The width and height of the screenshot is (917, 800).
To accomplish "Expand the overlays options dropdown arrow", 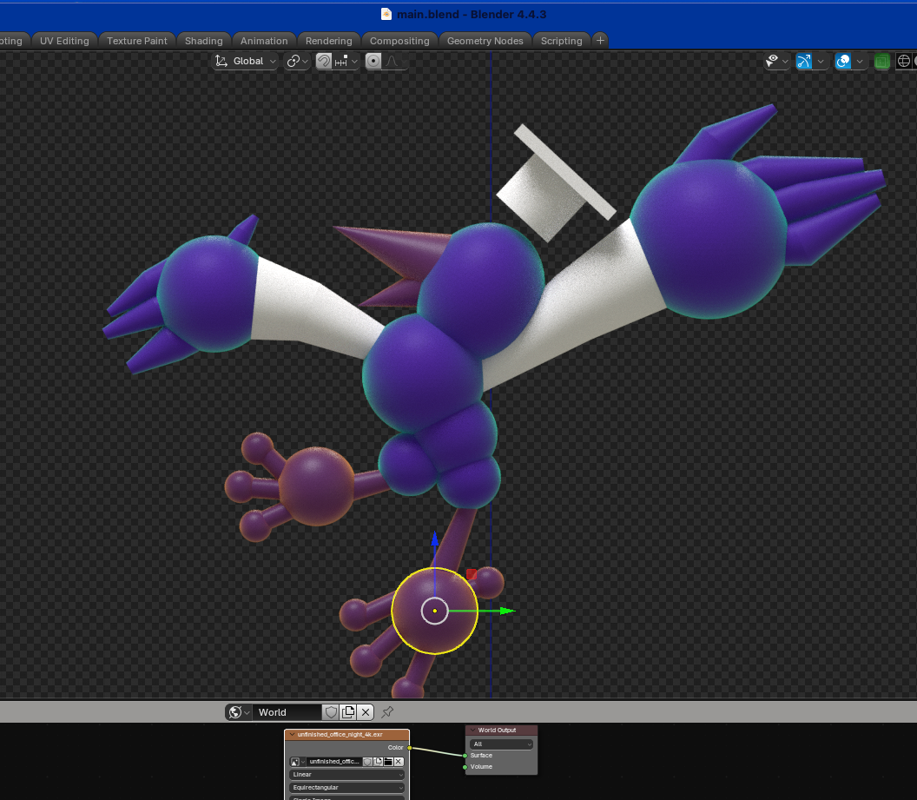I will click(x=860, y=61).
